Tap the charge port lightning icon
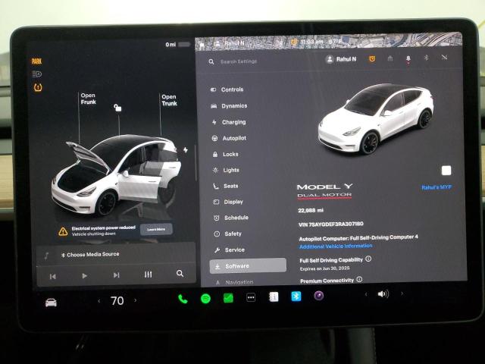The width and height of the screenshot is (485, 364). pos(185,150)
